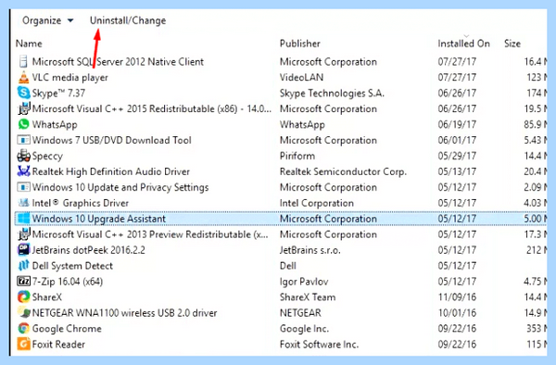
Task: Click the Windows 10 Upgrade Assistant logo icon
Action: [x=23, y=219]
